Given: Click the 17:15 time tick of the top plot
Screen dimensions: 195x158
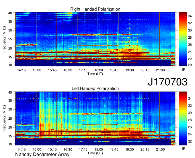Looking at the screenshot, I should tap(83, 70).
